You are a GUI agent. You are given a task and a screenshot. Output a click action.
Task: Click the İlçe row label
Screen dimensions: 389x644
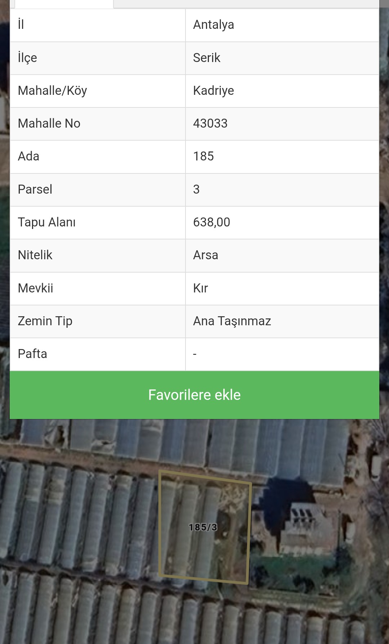tap(27, 58)
